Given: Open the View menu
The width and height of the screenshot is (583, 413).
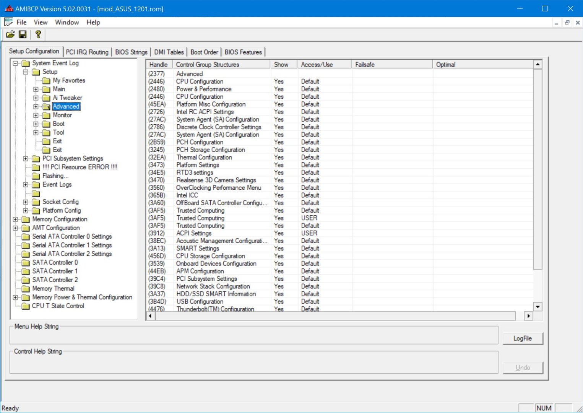Looking at the screenshot, I should click(41, 22).
